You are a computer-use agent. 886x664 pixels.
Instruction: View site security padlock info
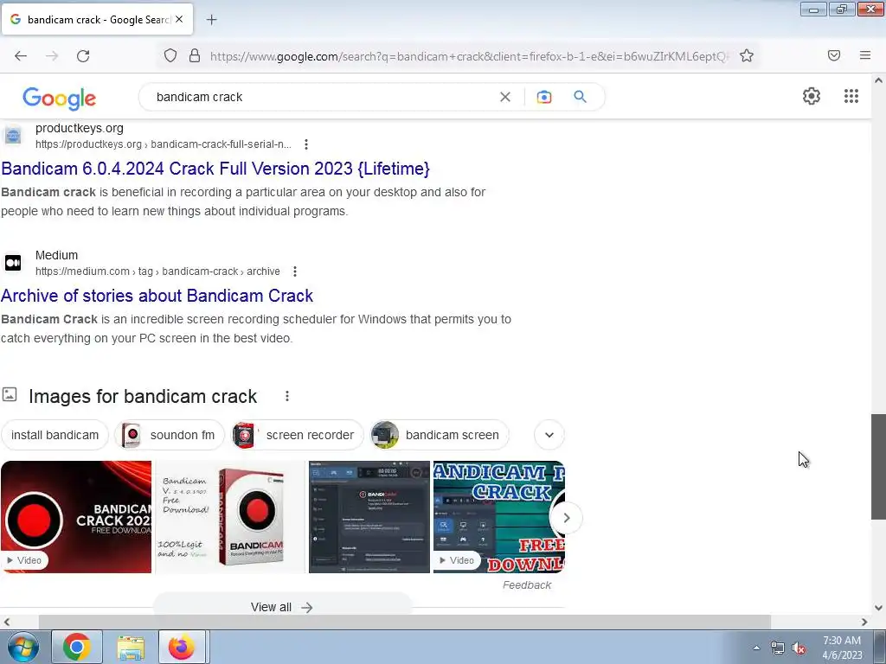coord(195,56)
